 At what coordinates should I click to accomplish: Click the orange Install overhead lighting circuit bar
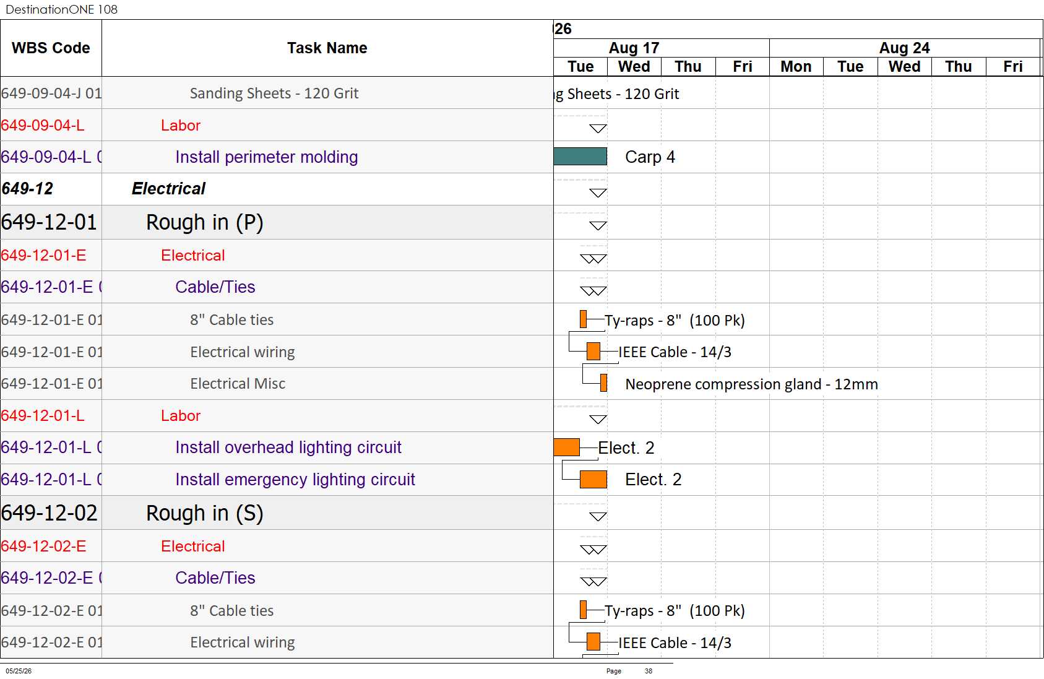[566, 447]
